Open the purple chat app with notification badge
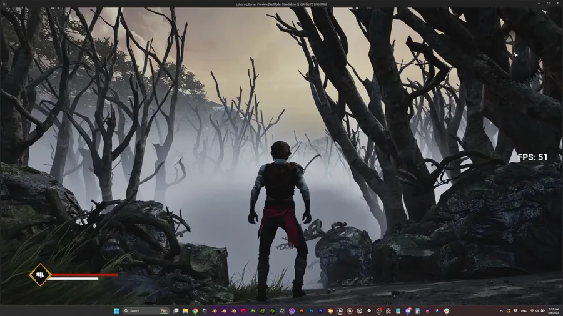The width and height of the screenshot is (563, 316). (x=408, y=310)
